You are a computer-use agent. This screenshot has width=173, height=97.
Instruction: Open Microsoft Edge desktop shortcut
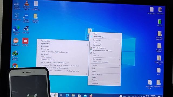pyautogui.click(x=16, y=30)
